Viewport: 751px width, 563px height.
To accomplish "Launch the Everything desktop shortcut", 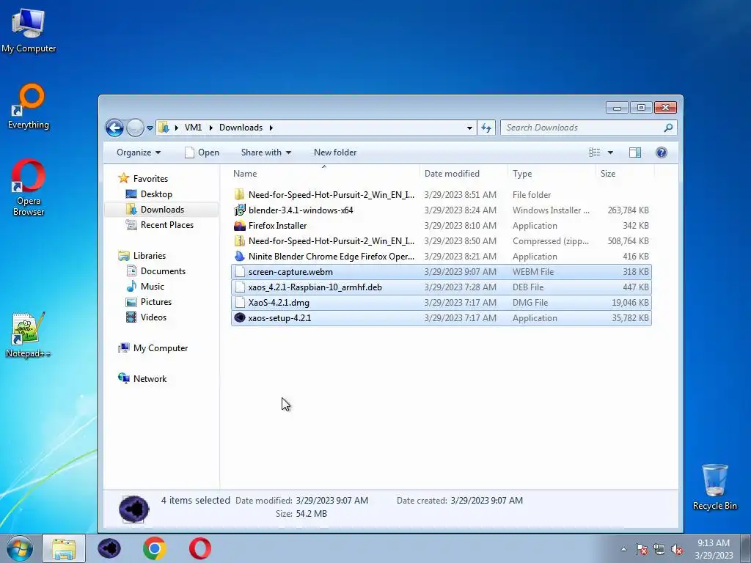I will (29, 106).
